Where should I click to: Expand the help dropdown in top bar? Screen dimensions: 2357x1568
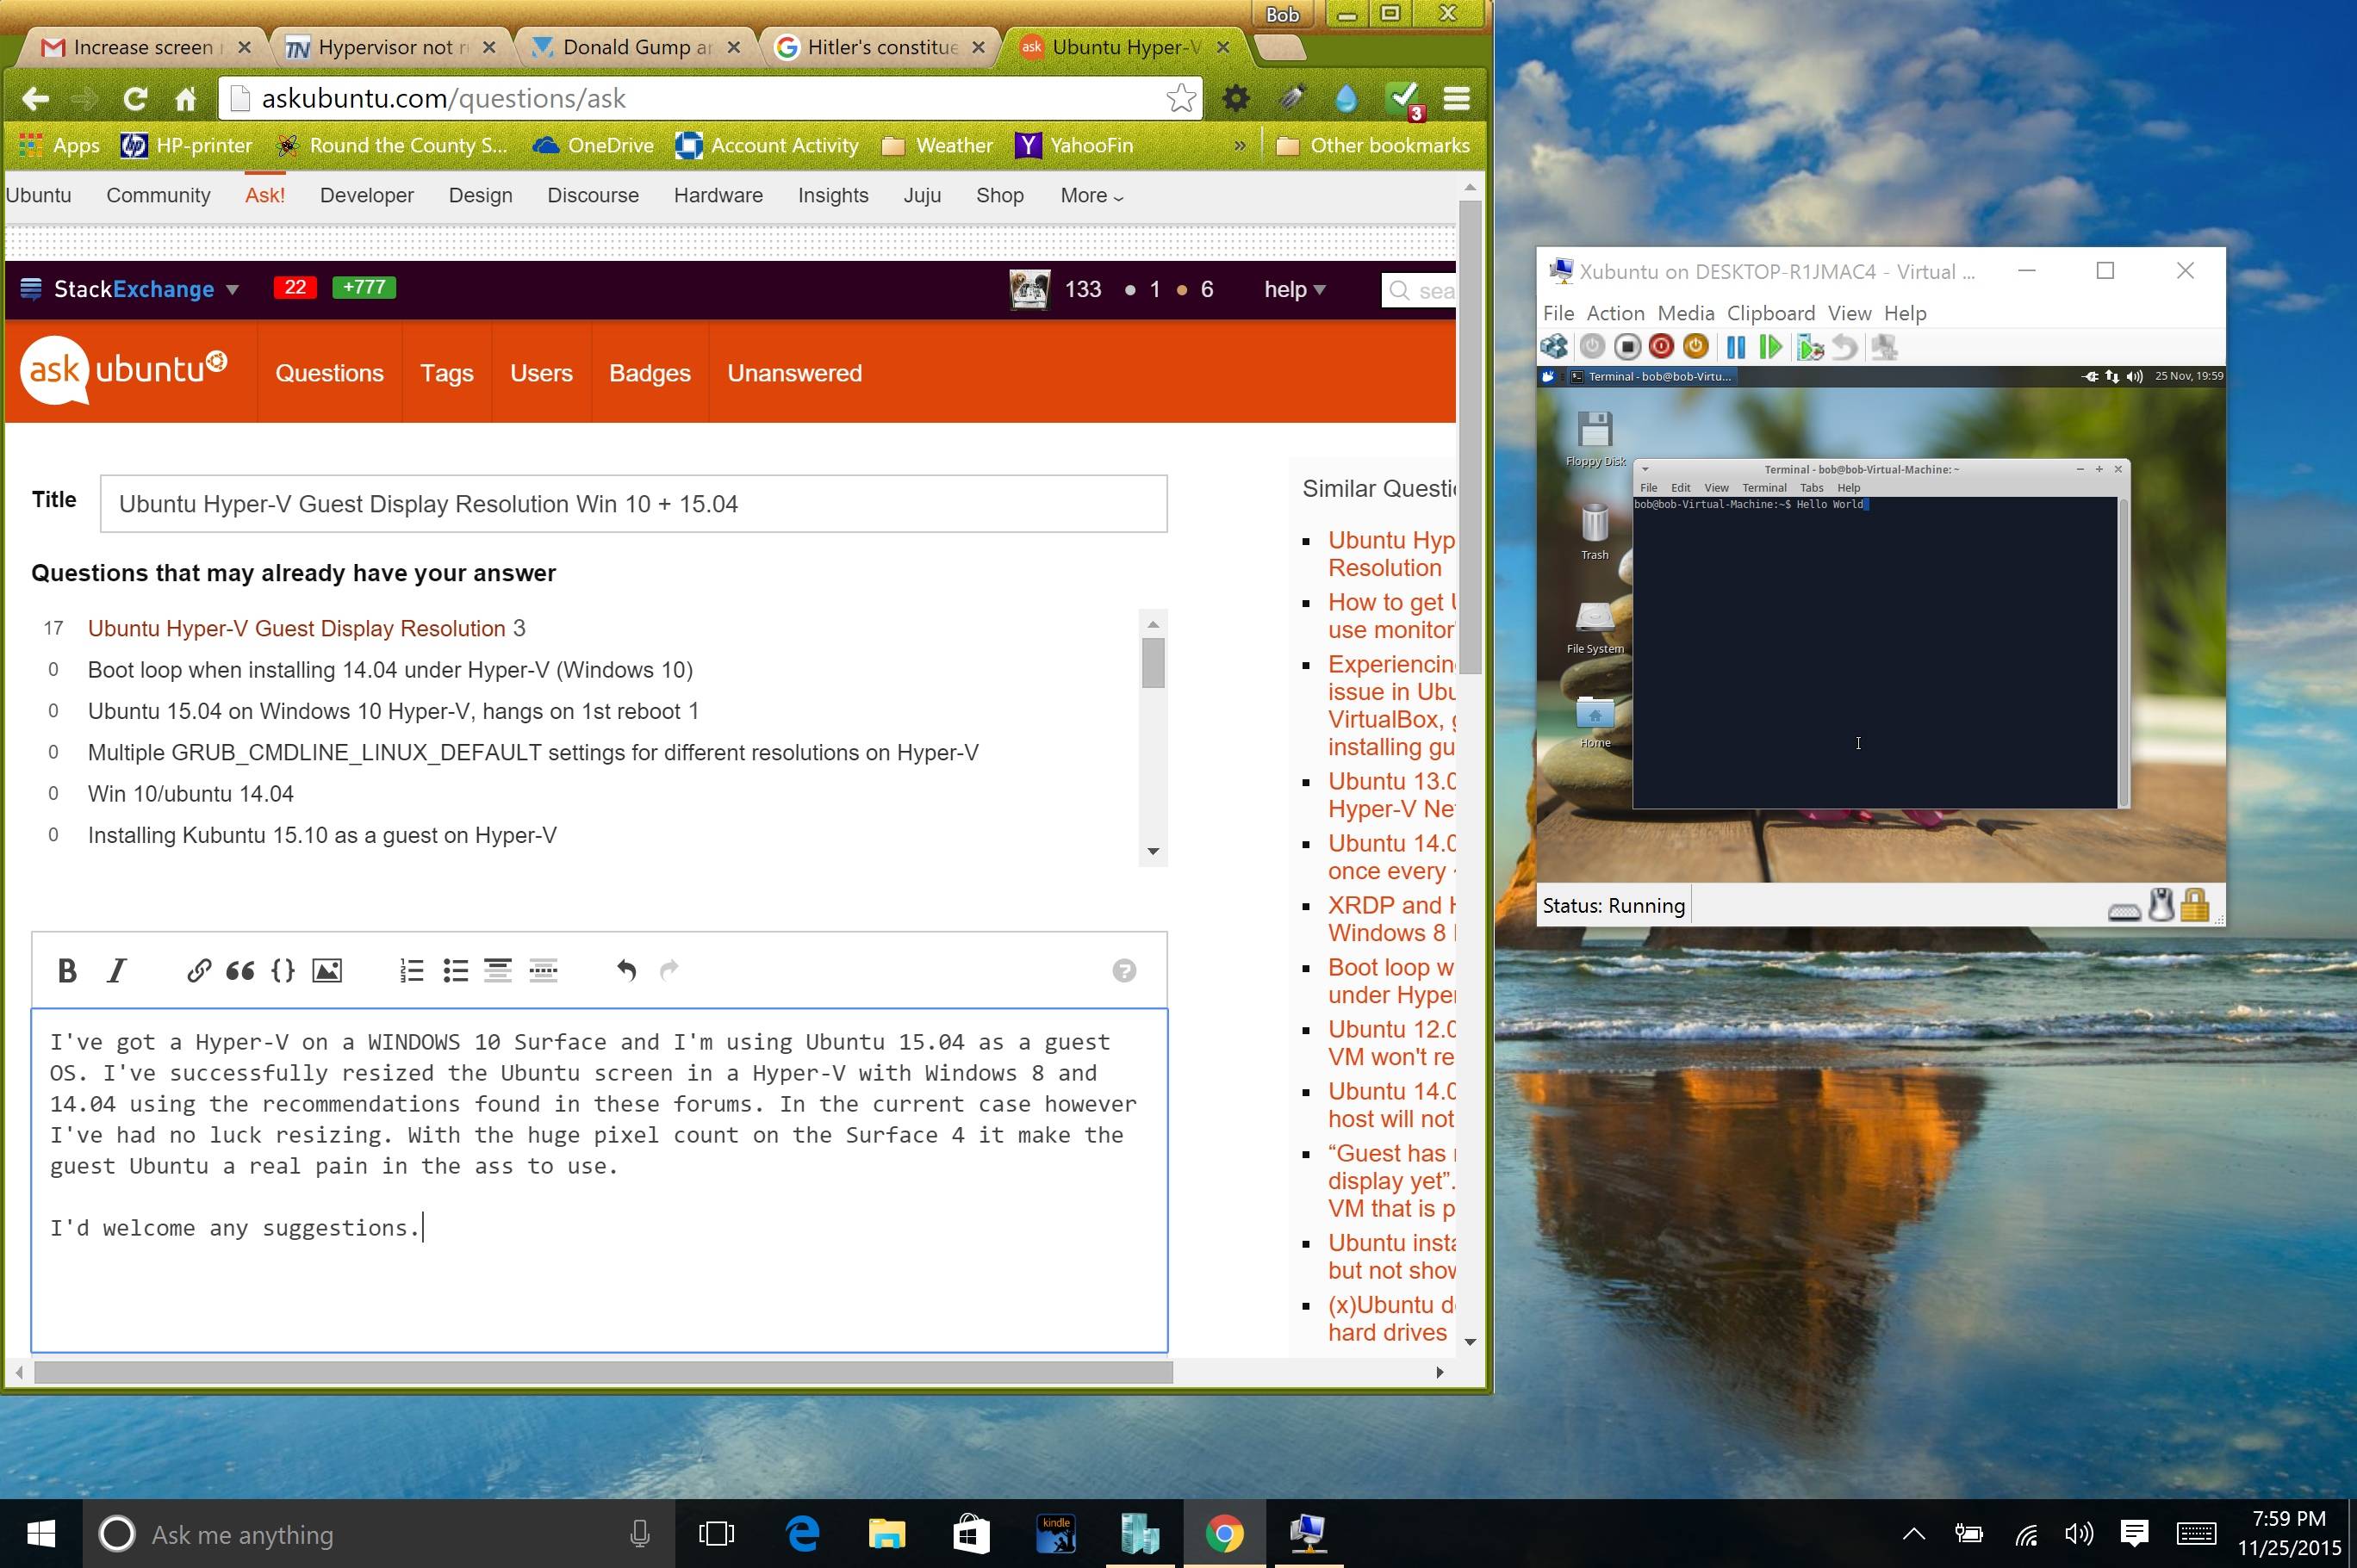coord(1294,289)
